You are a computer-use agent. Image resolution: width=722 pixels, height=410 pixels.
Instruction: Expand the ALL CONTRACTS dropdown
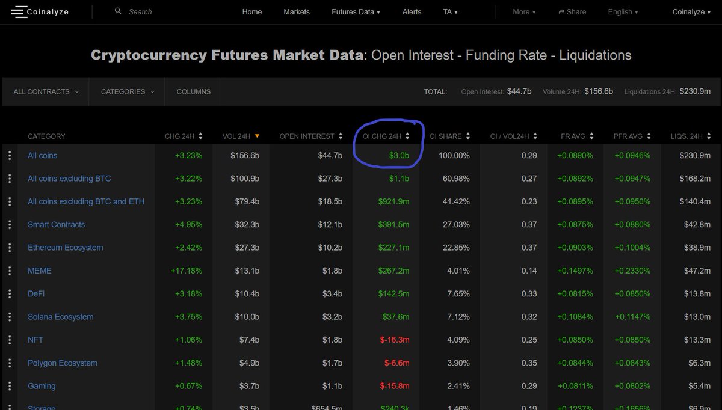pos(46,91)
